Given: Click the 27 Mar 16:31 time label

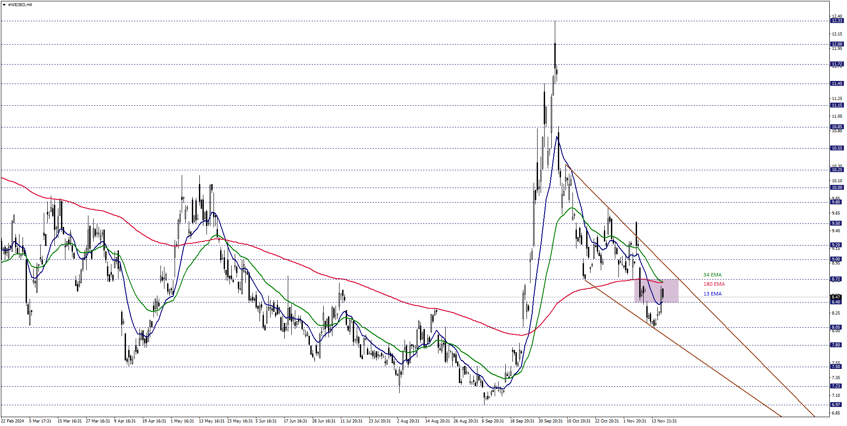Looking at the screenshot, I should point(98,421).
